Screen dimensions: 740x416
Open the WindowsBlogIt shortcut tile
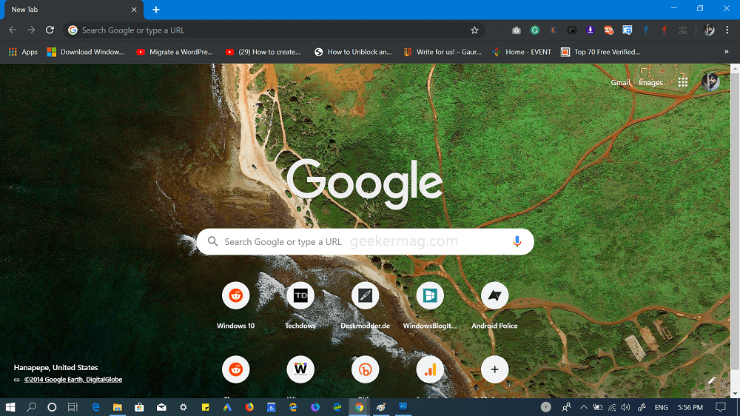(429, 304)
